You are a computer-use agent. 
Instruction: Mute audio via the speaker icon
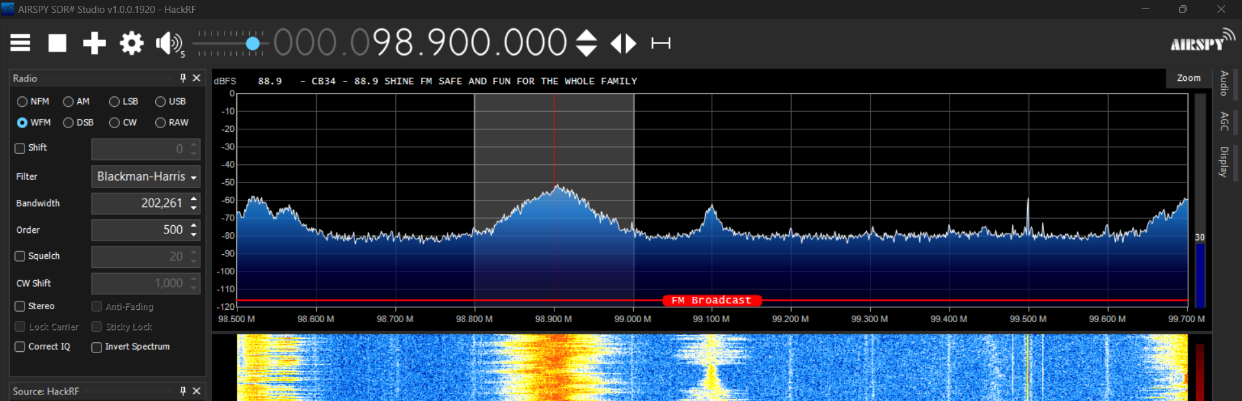169,43
